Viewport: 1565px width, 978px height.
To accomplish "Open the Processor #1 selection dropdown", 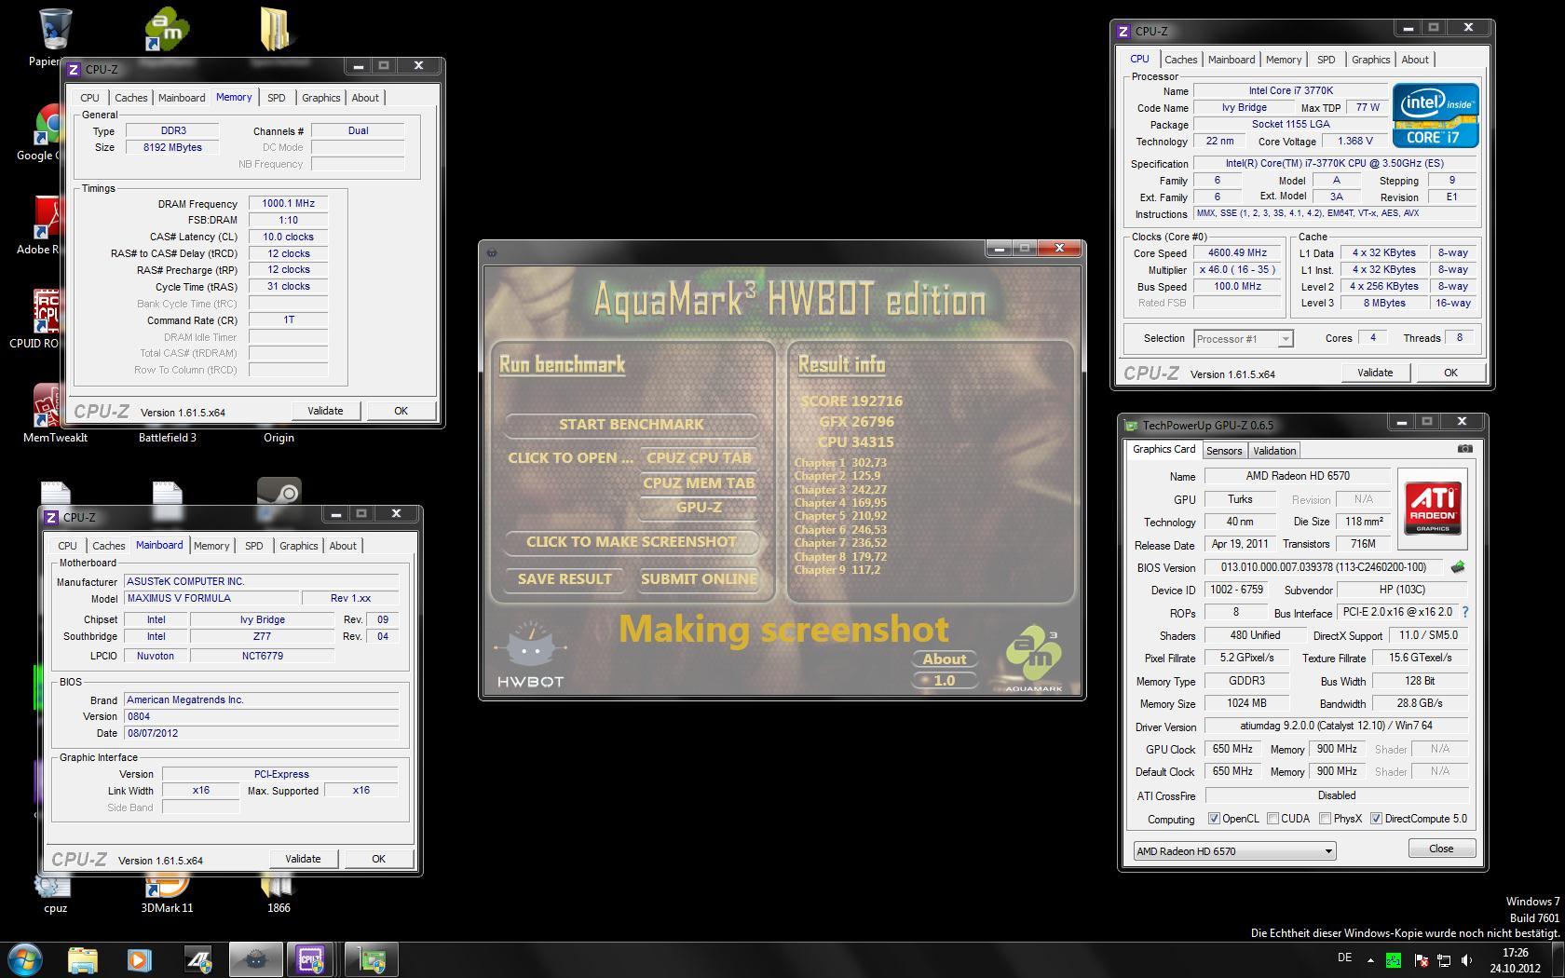I will 1243,339.
